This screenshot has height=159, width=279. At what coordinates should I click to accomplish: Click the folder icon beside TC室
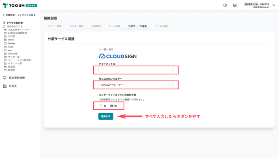pos(5,47)
